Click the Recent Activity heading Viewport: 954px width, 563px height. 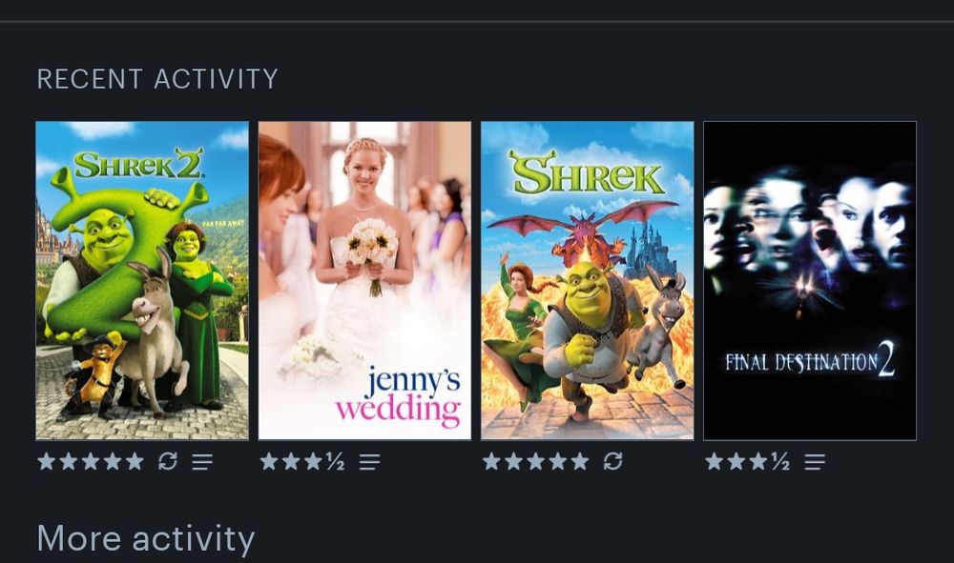[157, 79]
